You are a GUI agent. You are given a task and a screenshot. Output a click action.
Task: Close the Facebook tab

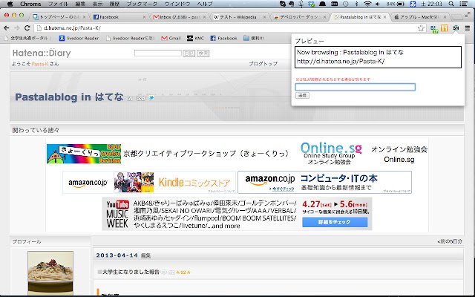[144, 17]
